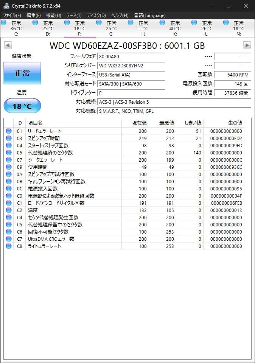Open the テーマ(T) menu
The height and width of the screenshot is (363, 255).
[74, 16]
